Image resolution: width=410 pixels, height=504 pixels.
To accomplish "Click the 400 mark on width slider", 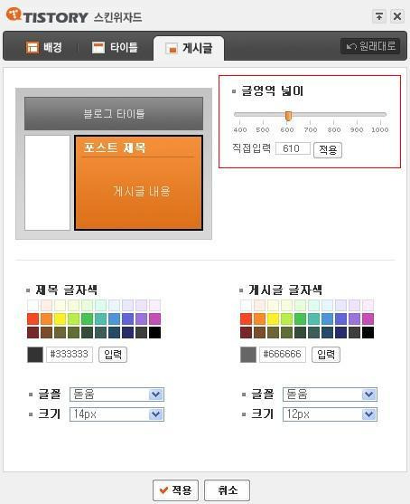I will [240, 129].
